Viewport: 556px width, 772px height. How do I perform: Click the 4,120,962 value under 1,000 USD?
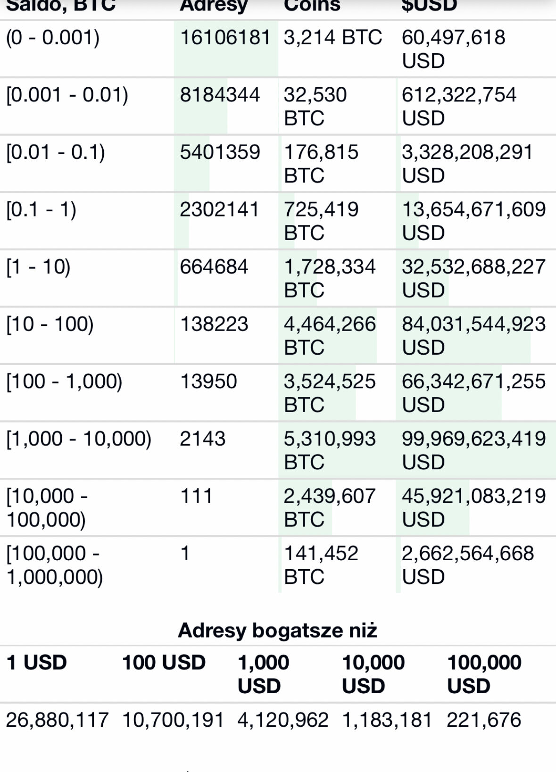coord(282,720)
